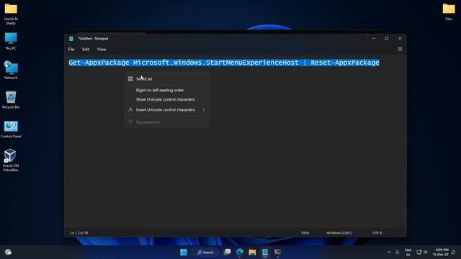This screenshot has width=461, height=259.
Task: Open weather widget on taskbar
Action: pyautogui.click(x=8, y=253)
